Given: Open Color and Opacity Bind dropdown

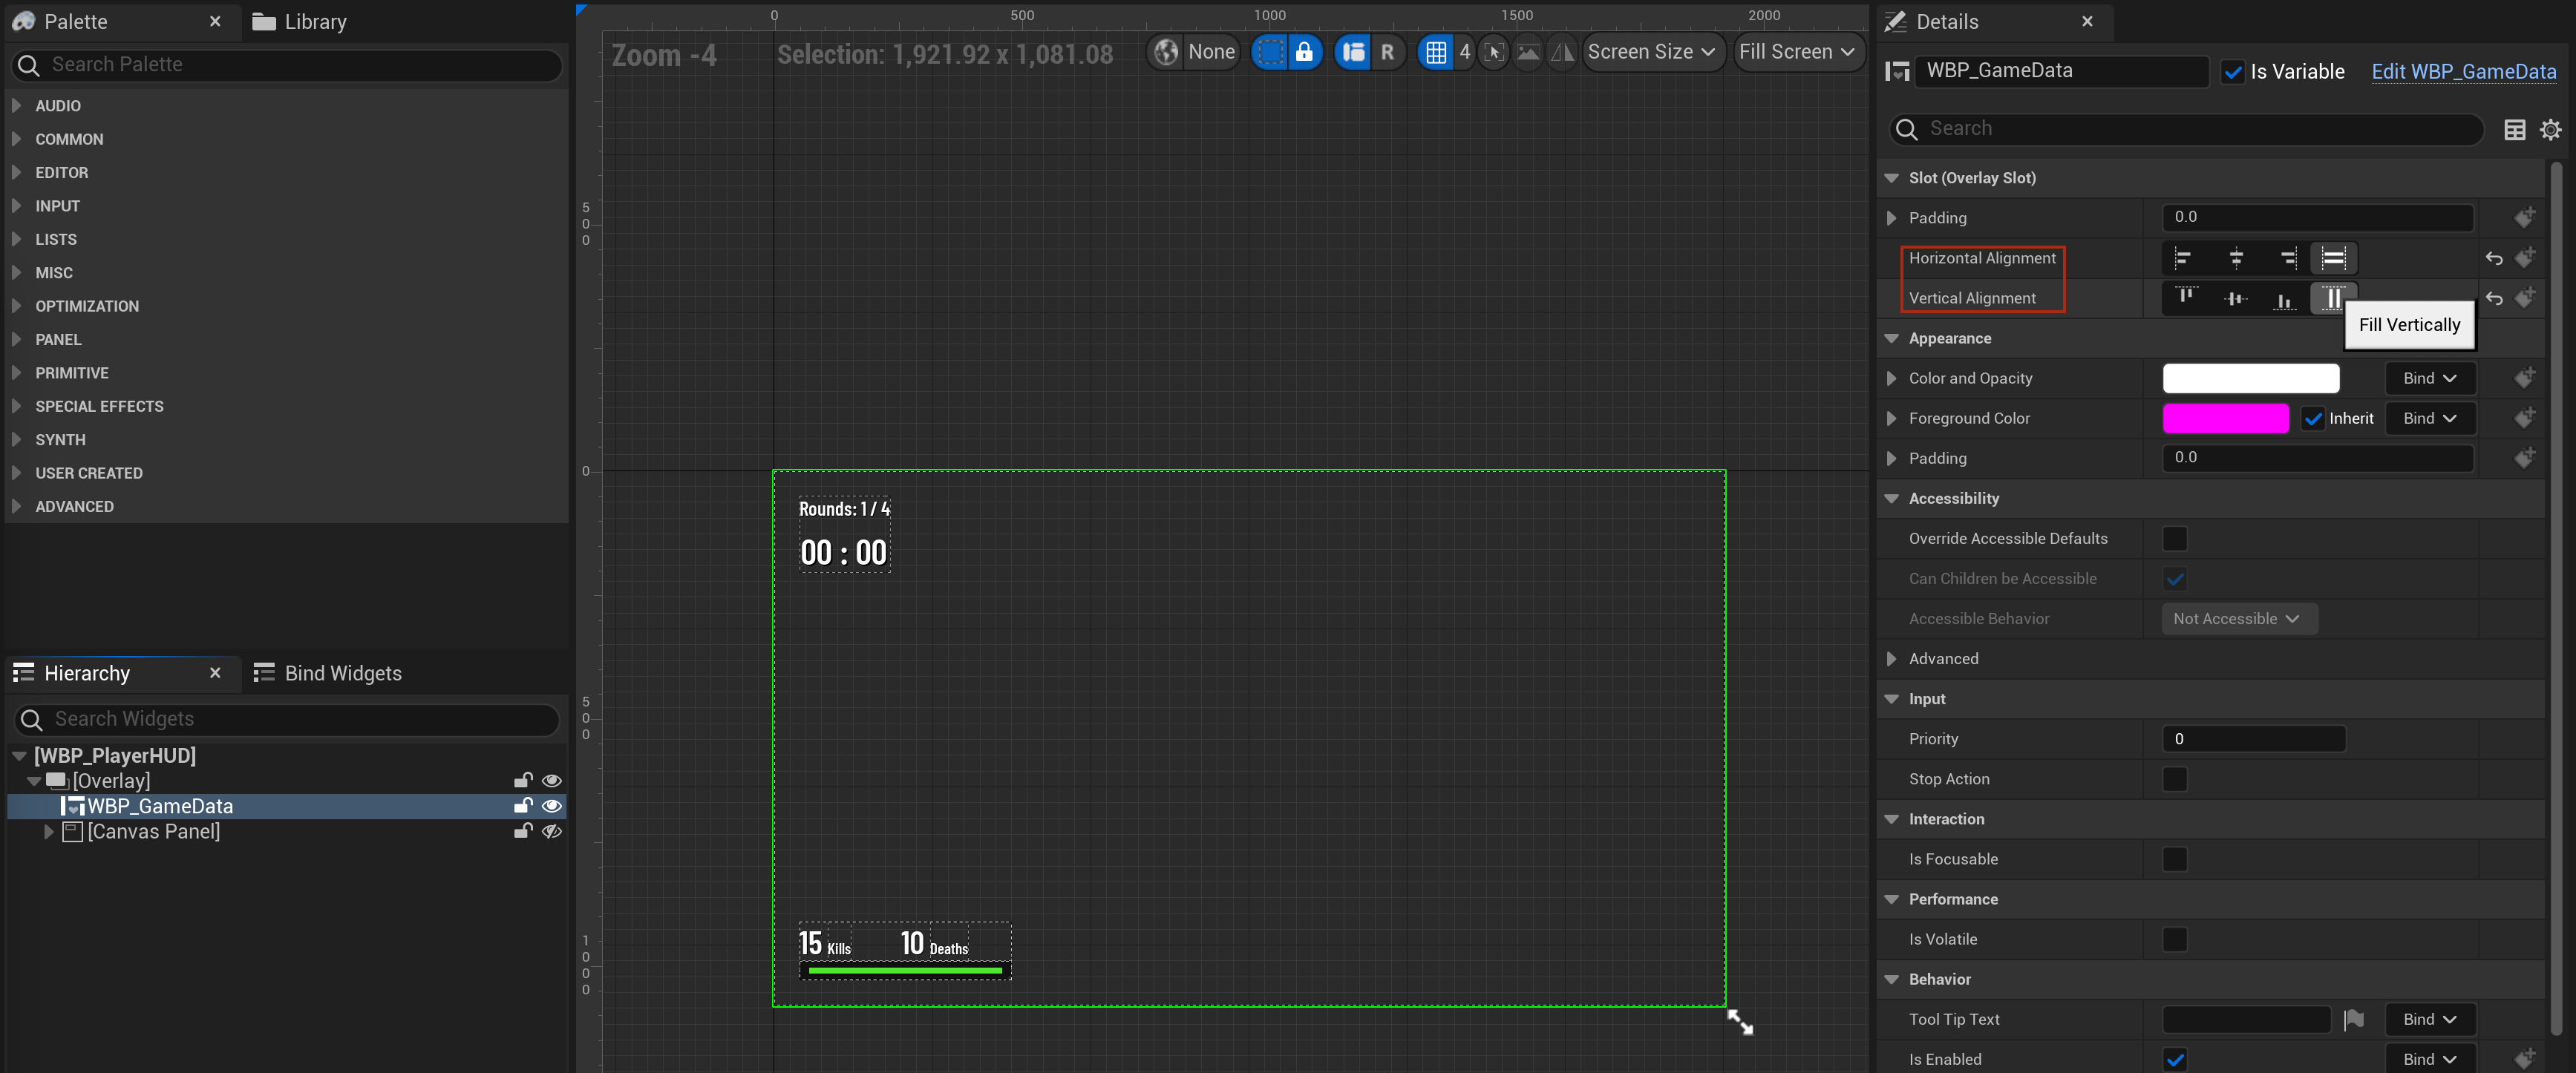Looking at the screenshot, I should (2430, 378).
